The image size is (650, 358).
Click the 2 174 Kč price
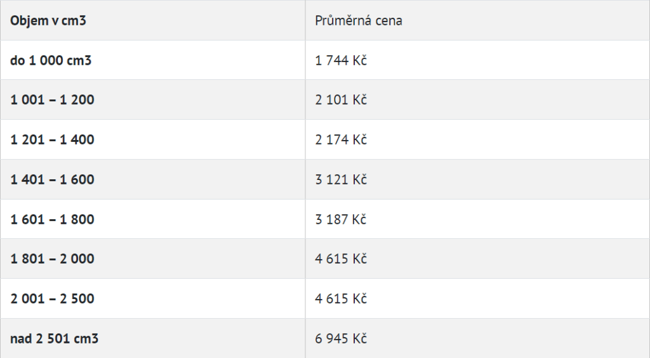pyautogui.click(x=341, y=139)
